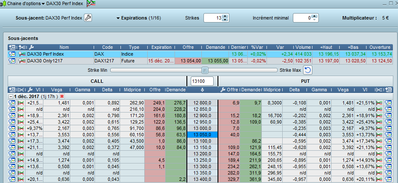The width and height of the screenshot is (398, 183).
Task: Open chart for 13 050,0 strike call
Action: (x=12, y=135)
